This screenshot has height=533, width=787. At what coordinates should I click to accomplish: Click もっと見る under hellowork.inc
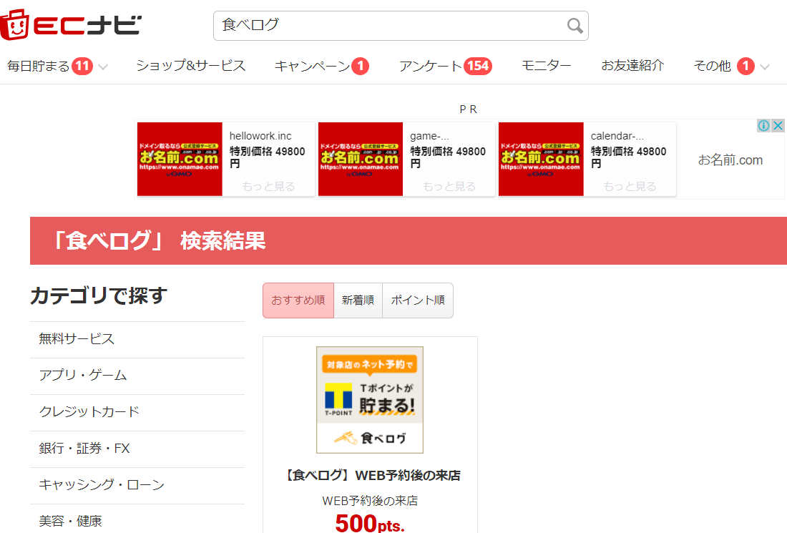point(268,187)
